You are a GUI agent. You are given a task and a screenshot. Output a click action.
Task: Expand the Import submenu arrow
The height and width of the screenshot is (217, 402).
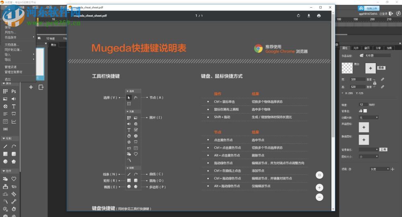[x=34, y=54]
